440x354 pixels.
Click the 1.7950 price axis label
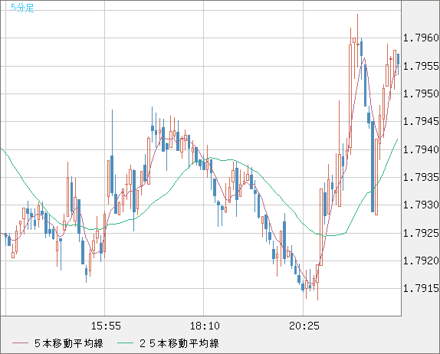point(421,93)
